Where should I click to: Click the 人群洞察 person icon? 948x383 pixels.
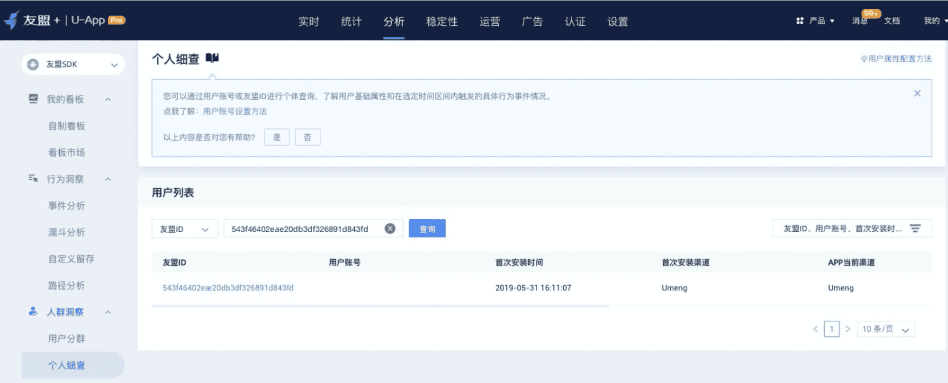[x=33, y=311]
